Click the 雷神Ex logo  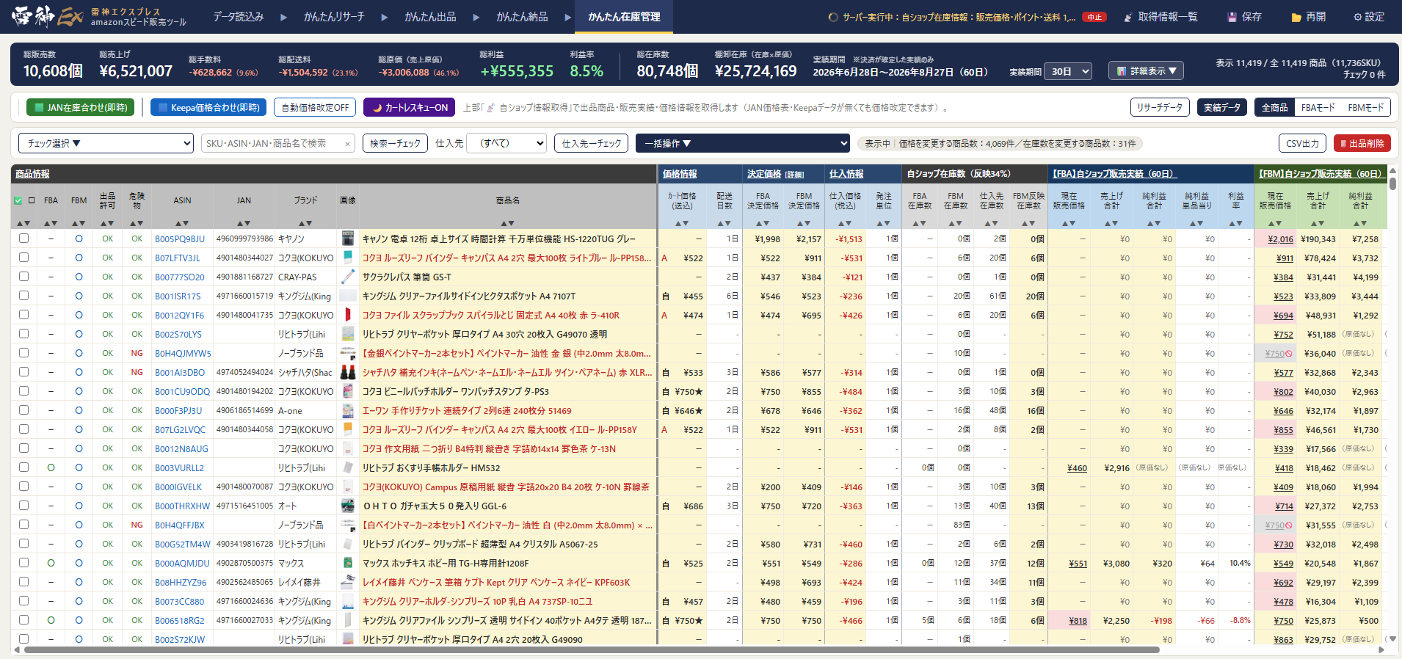[47, 16]
